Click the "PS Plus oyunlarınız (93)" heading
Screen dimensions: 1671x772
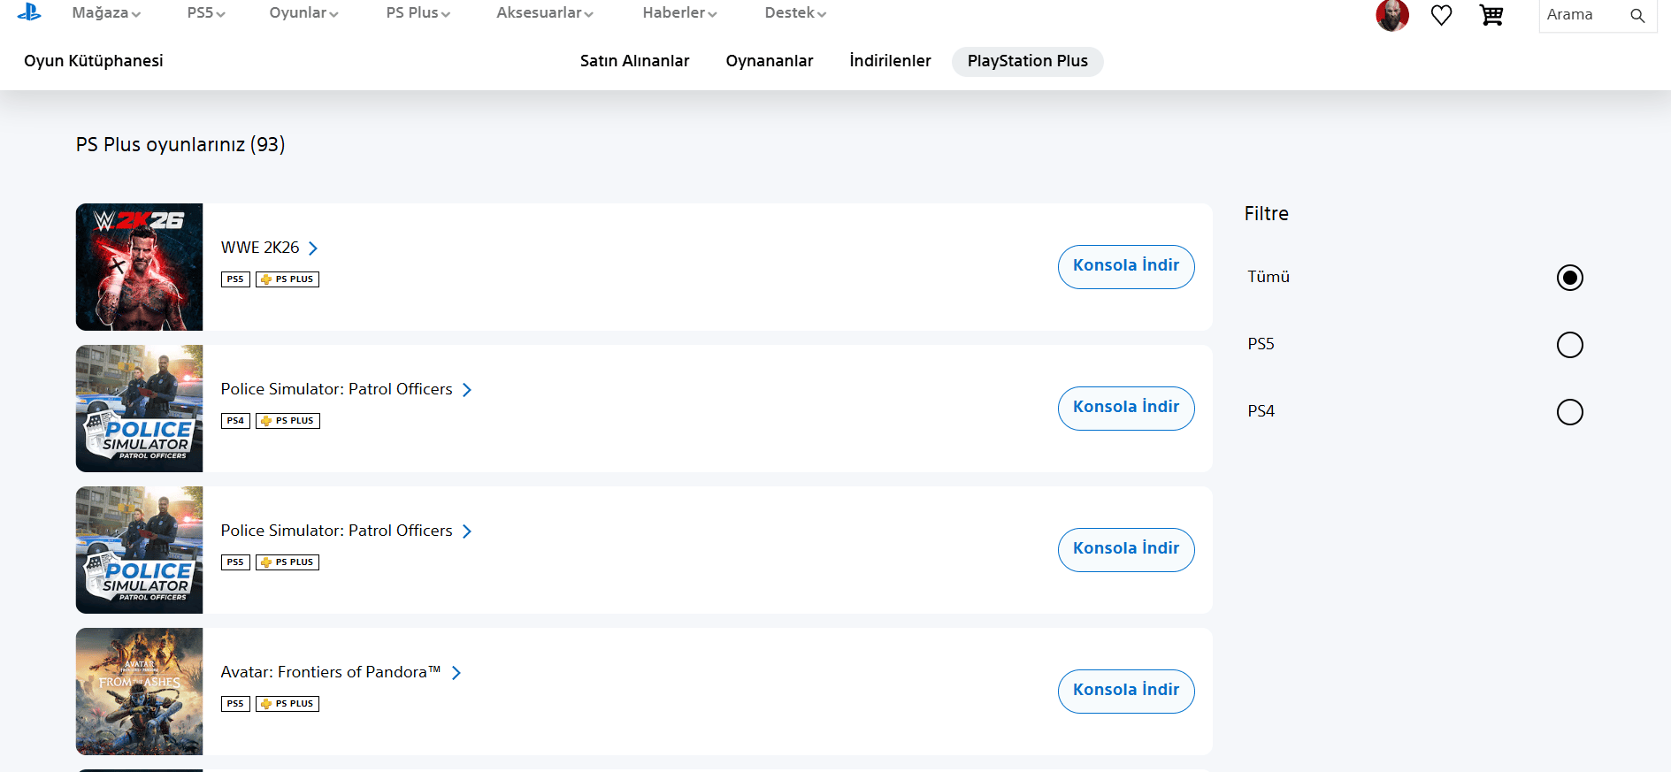180,144
